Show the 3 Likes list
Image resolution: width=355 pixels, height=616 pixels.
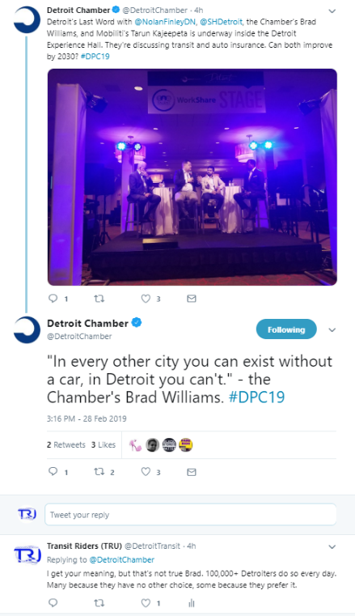click(x=104, y=444)
